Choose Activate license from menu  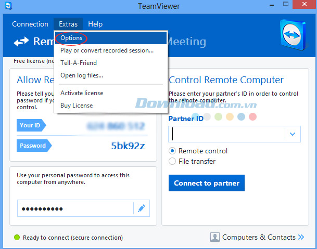[x=111, y=93]
